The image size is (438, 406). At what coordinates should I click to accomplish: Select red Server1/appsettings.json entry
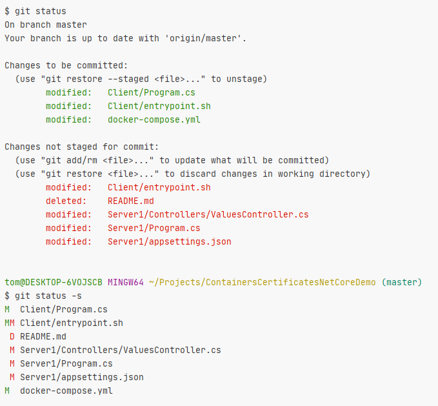[170, 241]
